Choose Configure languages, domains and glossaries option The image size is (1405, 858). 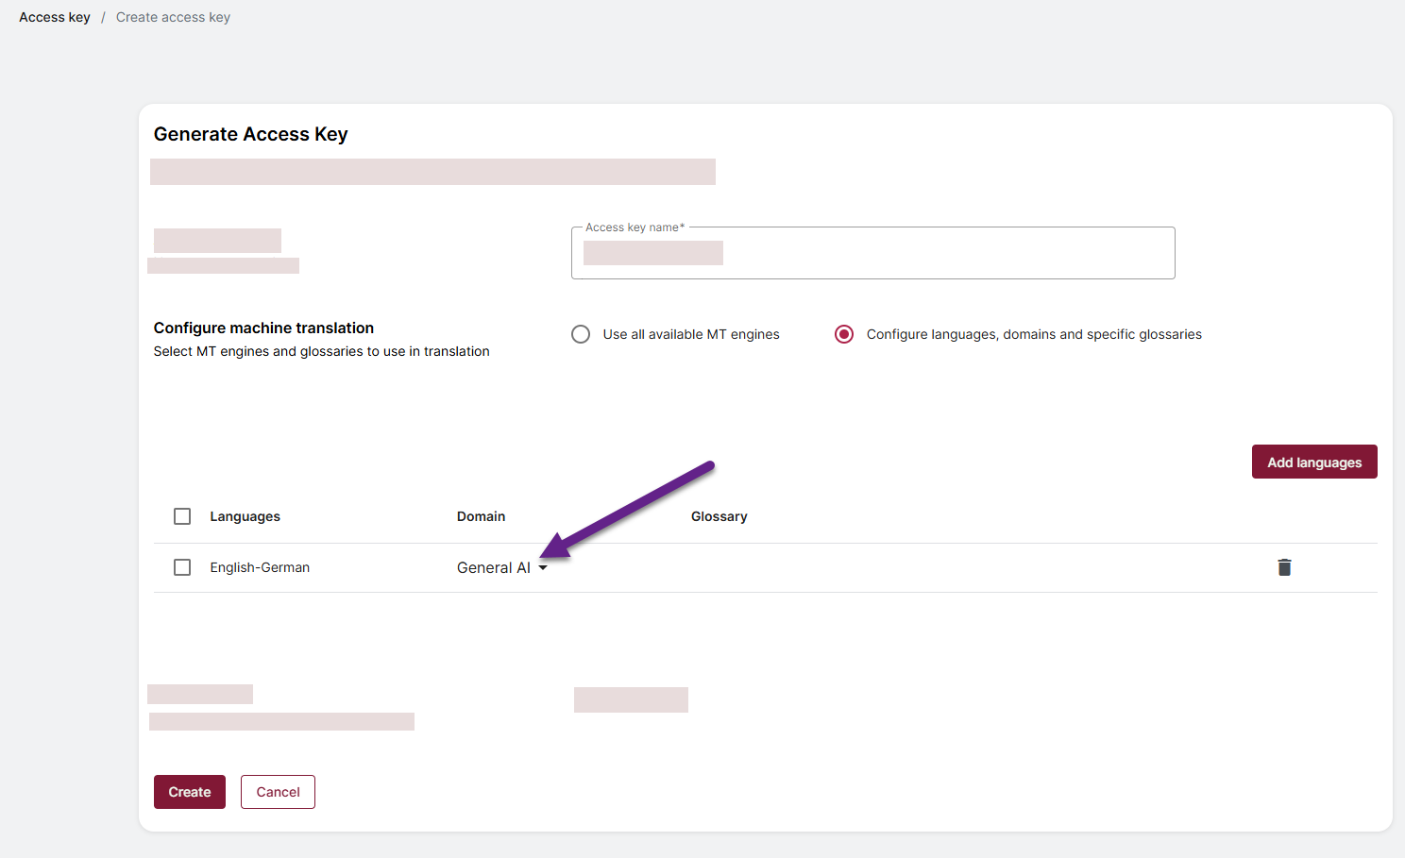844,334
